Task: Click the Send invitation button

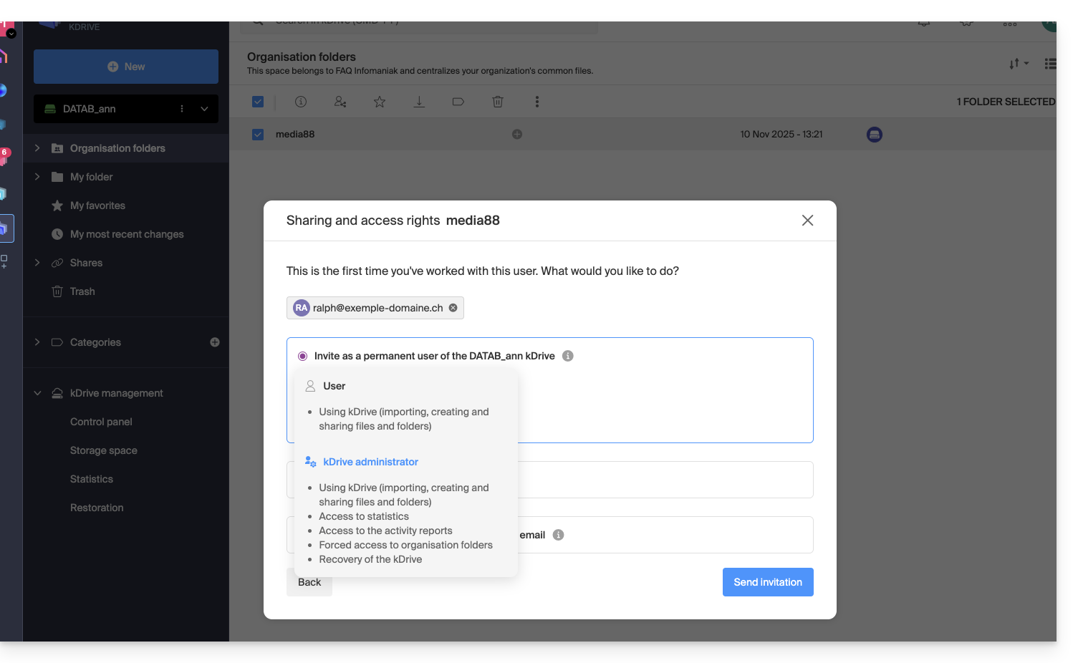Action: point(767,582)
